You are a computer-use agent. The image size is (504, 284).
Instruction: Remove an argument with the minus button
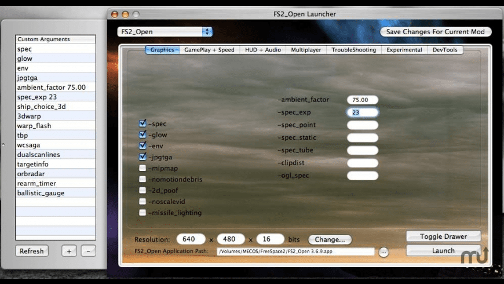89,251
